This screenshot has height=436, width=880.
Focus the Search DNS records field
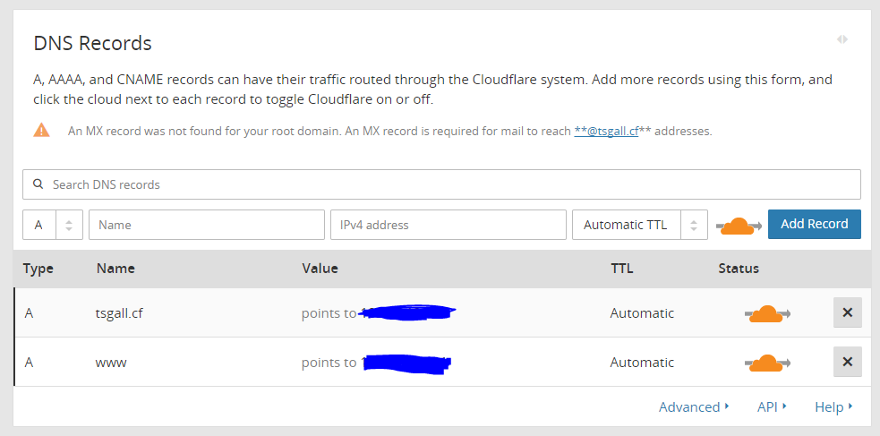coord(441,184)
